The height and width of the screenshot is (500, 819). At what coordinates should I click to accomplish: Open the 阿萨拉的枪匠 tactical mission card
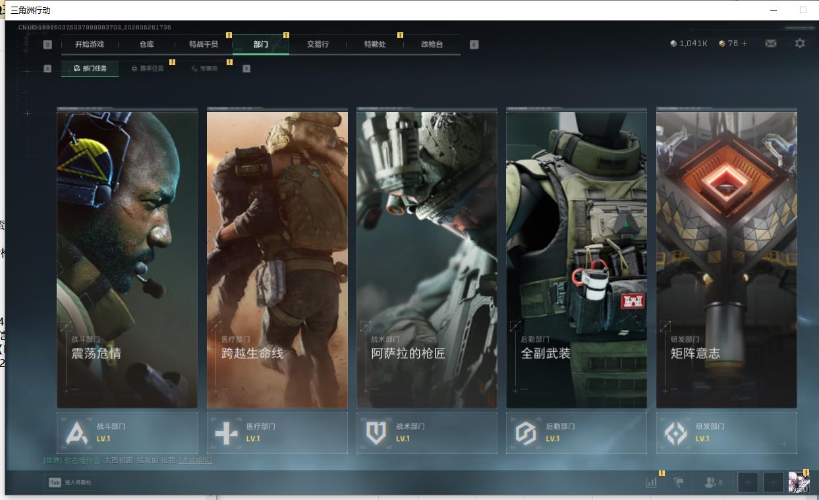427,258
